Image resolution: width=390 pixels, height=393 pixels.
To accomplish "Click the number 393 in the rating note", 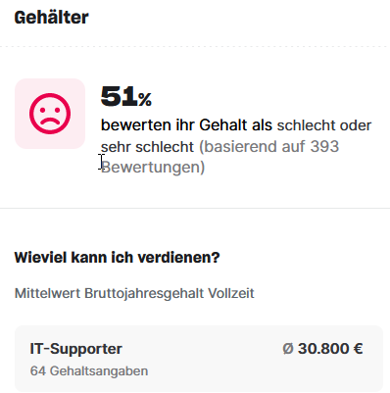I will (324, 146).
